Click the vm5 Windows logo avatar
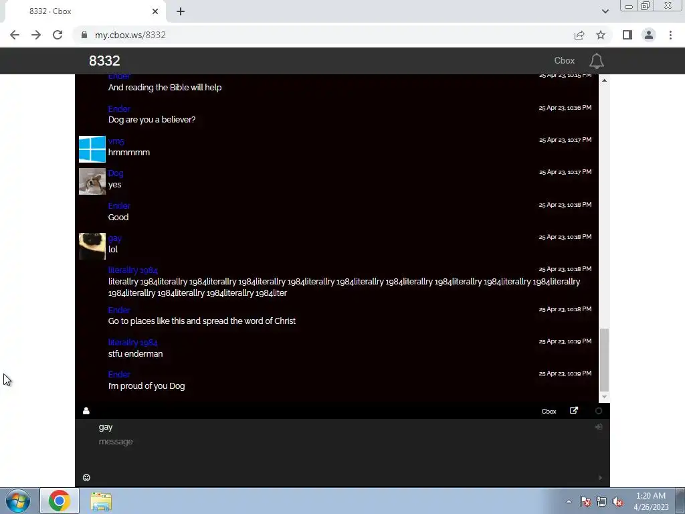The image size is (685, 514). 92,149
